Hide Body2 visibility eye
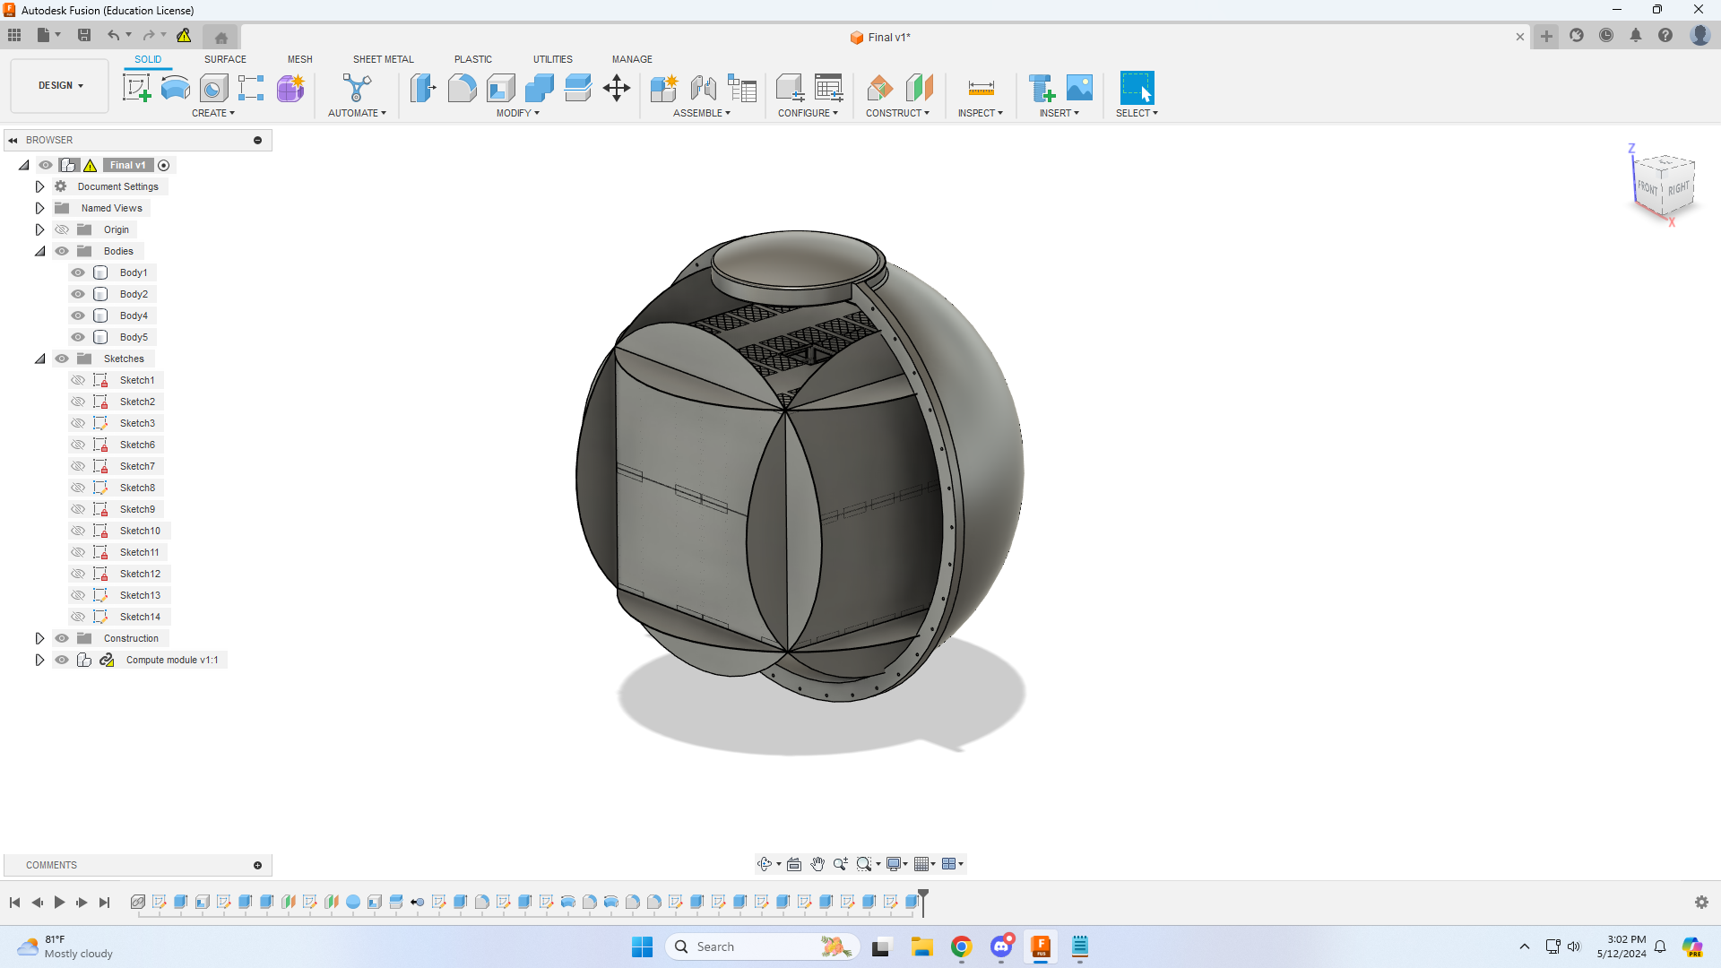1721x968 pixels. click(x=78, y=294)
